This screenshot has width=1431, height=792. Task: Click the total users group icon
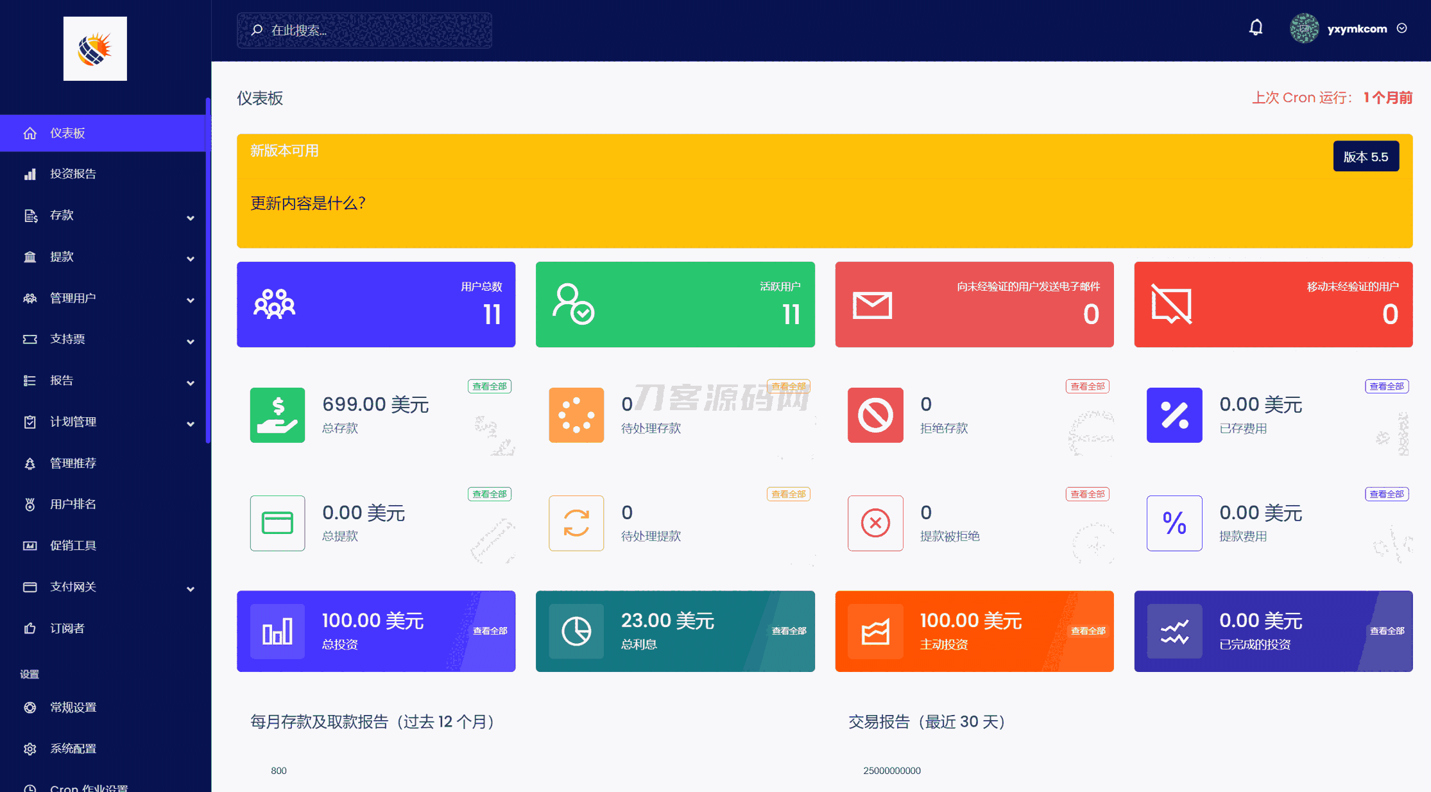[274, 304]
